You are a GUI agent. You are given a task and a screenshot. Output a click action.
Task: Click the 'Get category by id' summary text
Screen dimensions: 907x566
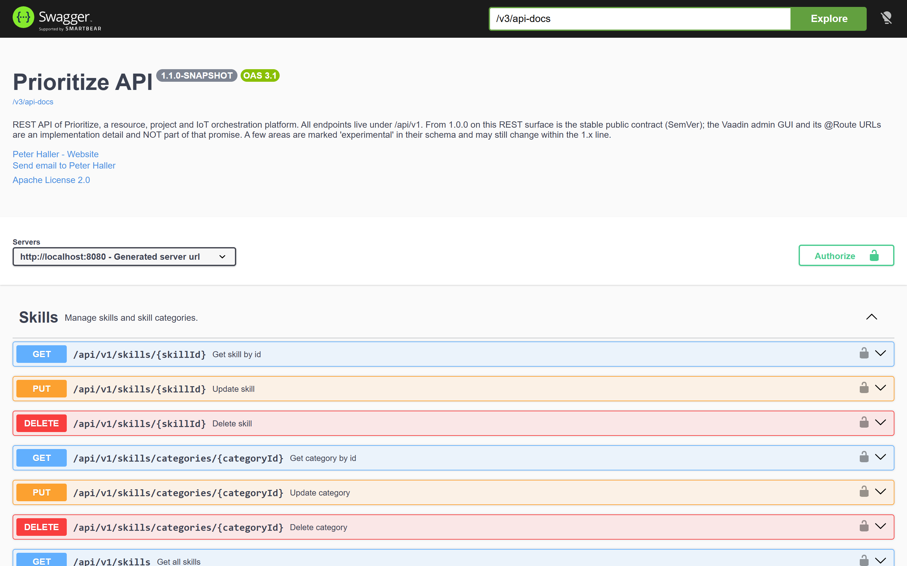(x=323, y=458)
